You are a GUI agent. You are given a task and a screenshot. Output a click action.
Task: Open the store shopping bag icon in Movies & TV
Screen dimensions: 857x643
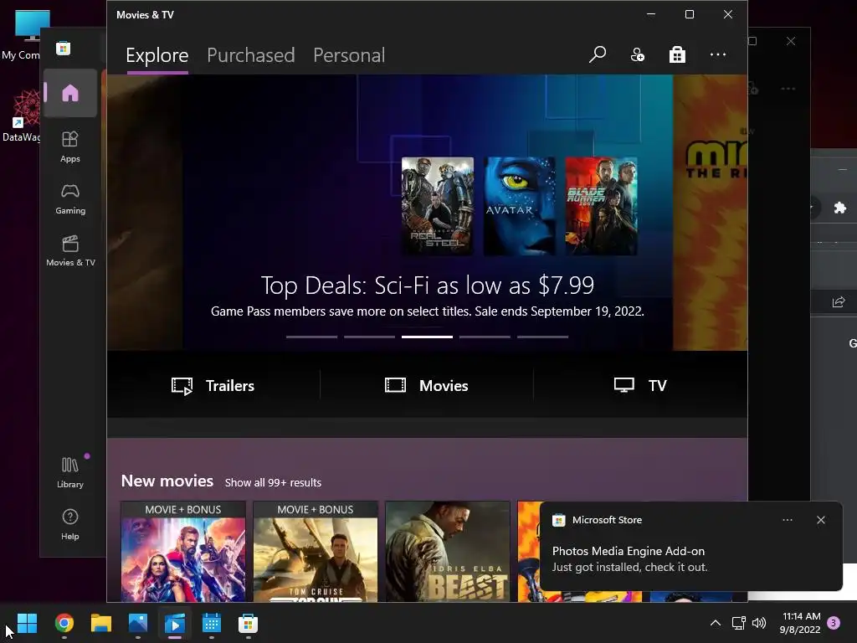tap(677, 54)
